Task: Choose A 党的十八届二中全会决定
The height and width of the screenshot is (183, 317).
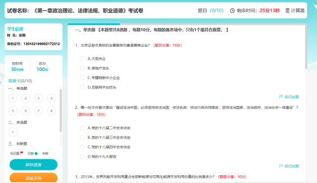Action: [x=83, y=128]
